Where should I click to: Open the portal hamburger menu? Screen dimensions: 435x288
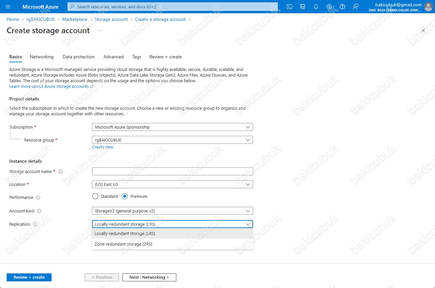[x=8, y=7]
